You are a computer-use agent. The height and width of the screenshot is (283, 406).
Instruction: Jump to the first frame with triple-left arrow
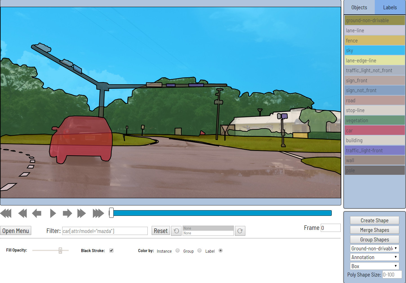6,213
